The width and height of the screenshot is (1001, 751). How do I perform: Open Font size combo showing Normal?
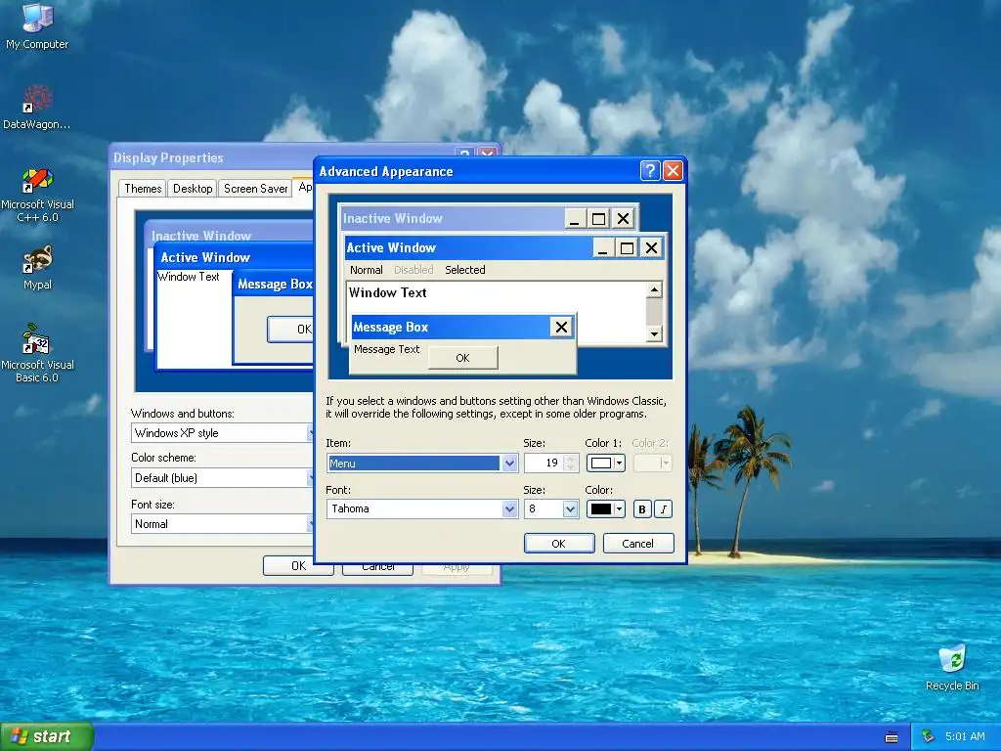(x=222, y=524)
